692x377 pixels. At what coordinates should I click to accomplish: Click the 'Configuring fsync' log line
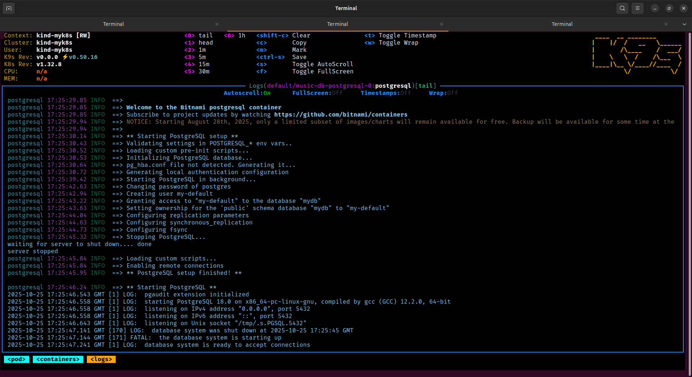(97, 230)
